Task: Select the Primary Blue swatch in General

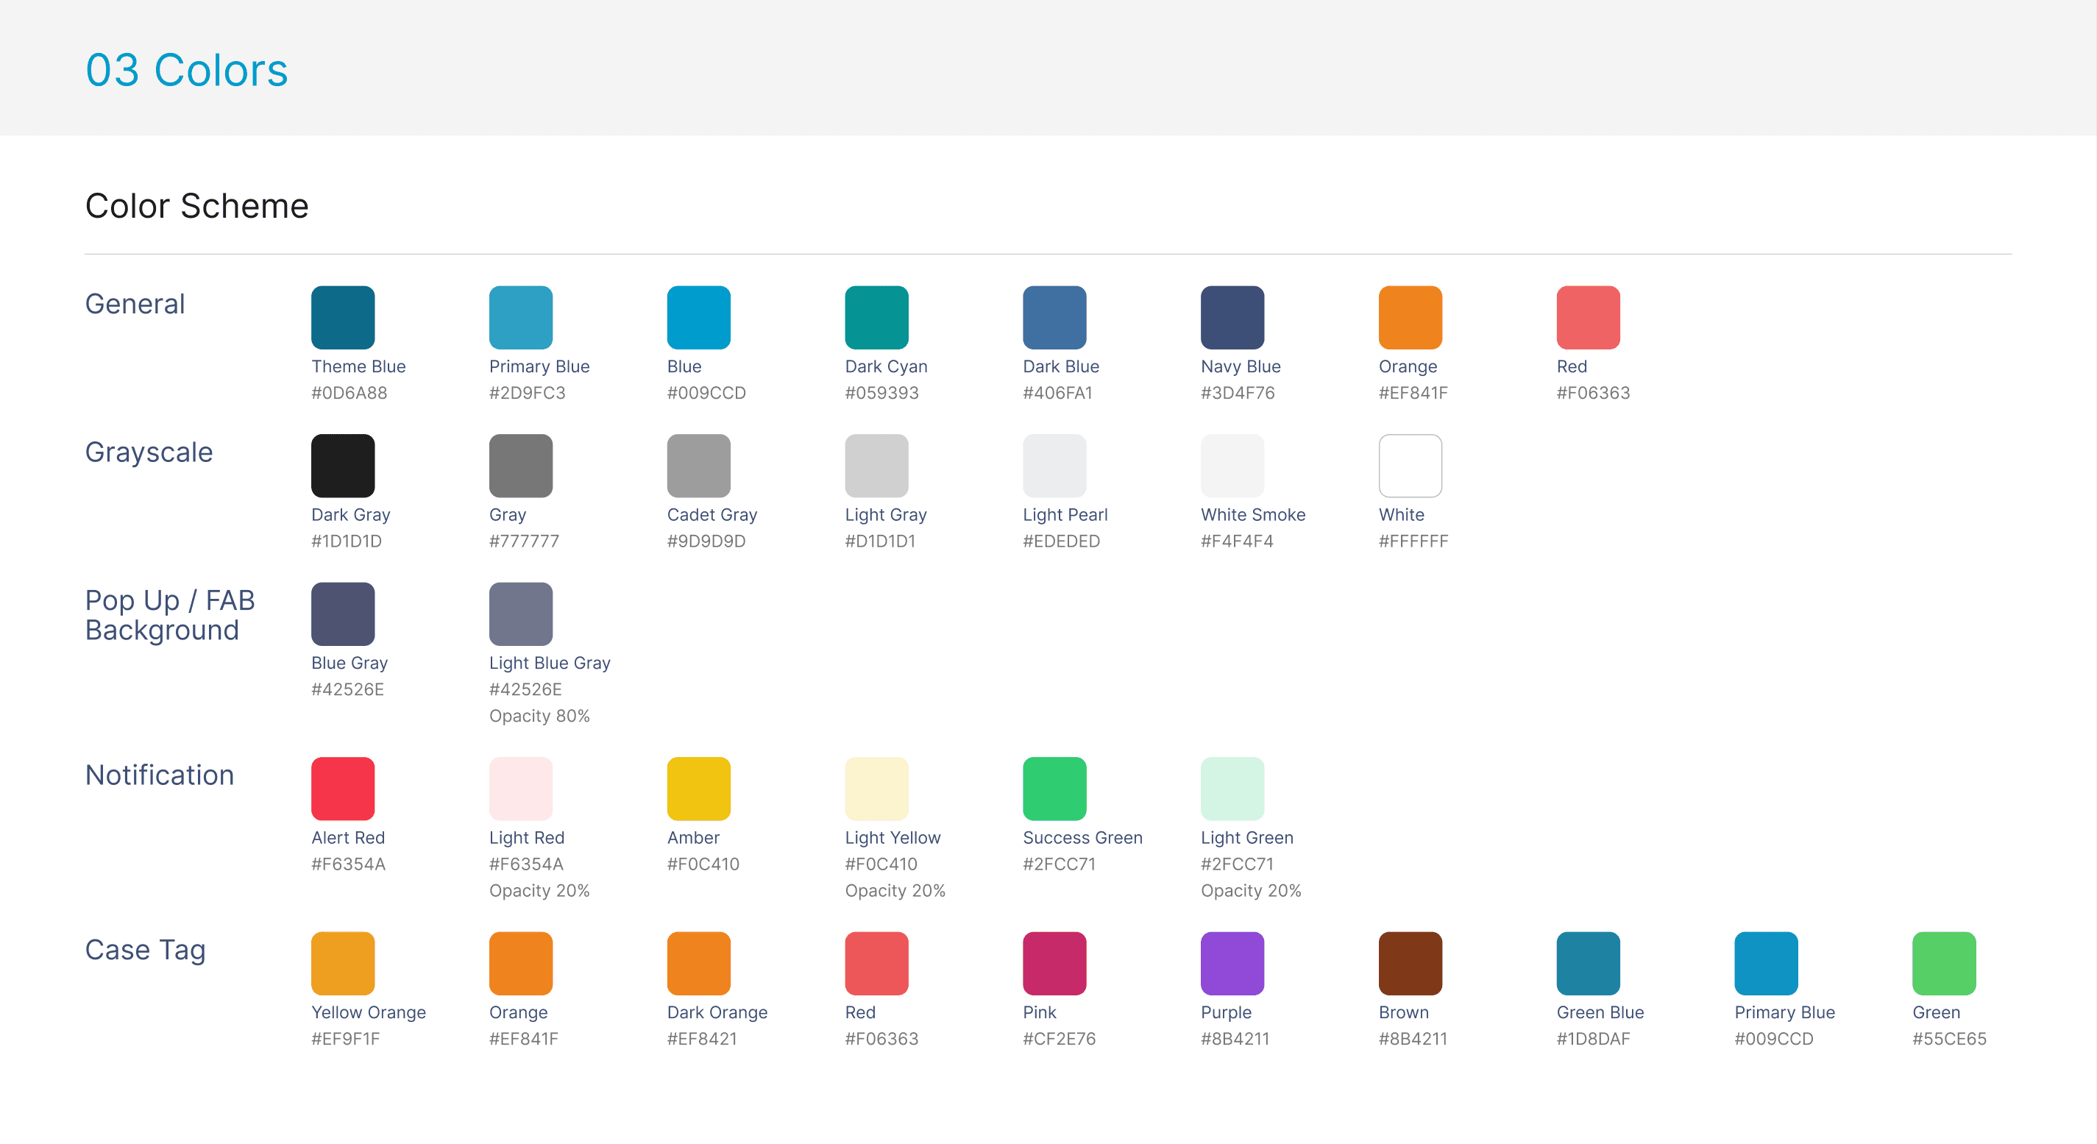Action: [520, 317]
